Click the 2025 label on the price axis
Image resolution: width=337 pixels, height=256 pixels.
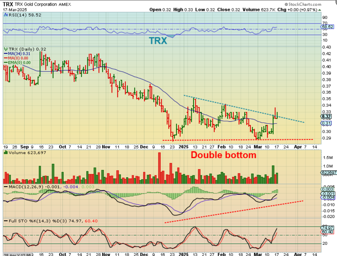tap(184, 147)
